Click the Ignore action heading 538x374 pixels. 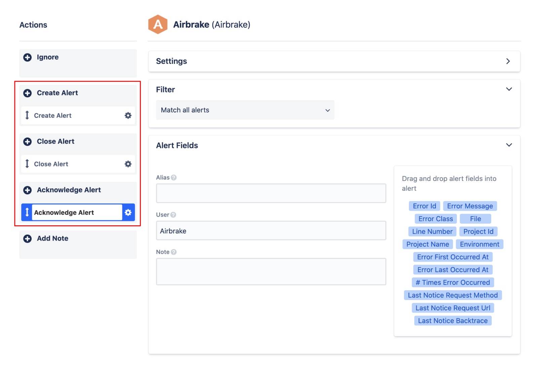pyautogui.click(x=48, y=57)
